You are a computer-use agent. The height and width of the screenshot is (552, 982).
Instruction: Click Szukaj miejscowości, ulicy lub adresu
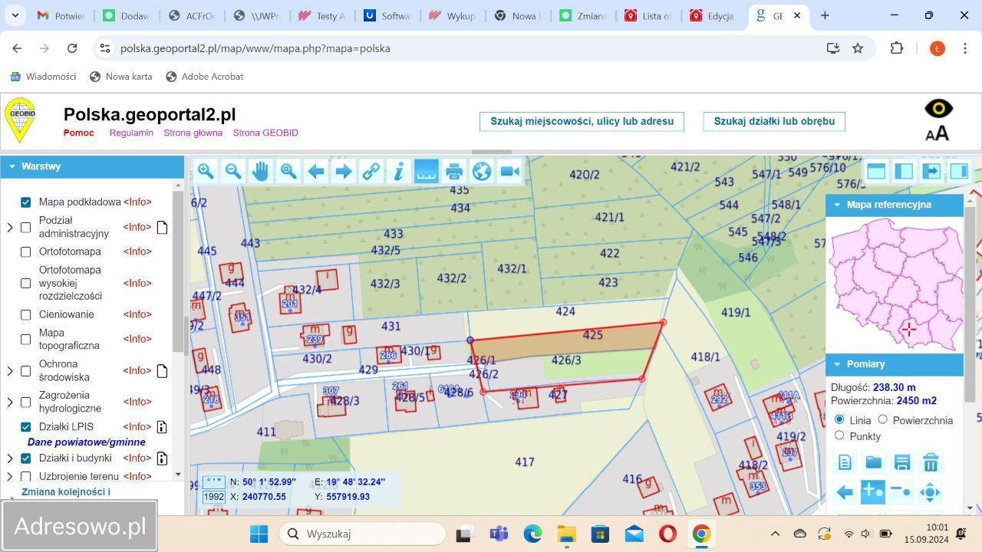582,121
